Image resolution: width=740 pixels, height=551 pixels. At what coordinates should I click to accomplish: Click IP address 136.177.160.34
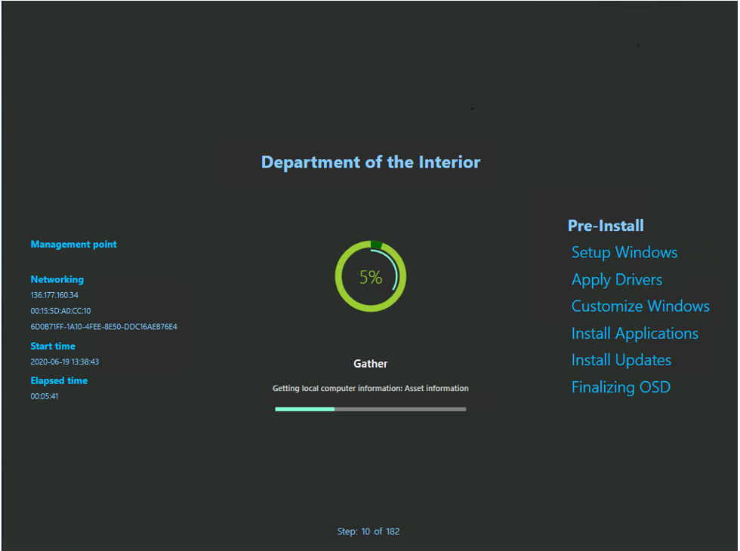point(54,295)
